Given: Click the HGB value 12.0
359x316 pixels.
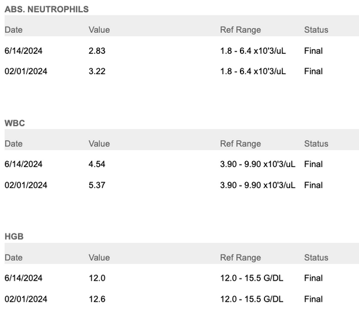Looking at the screenshot, I should 97,278.
